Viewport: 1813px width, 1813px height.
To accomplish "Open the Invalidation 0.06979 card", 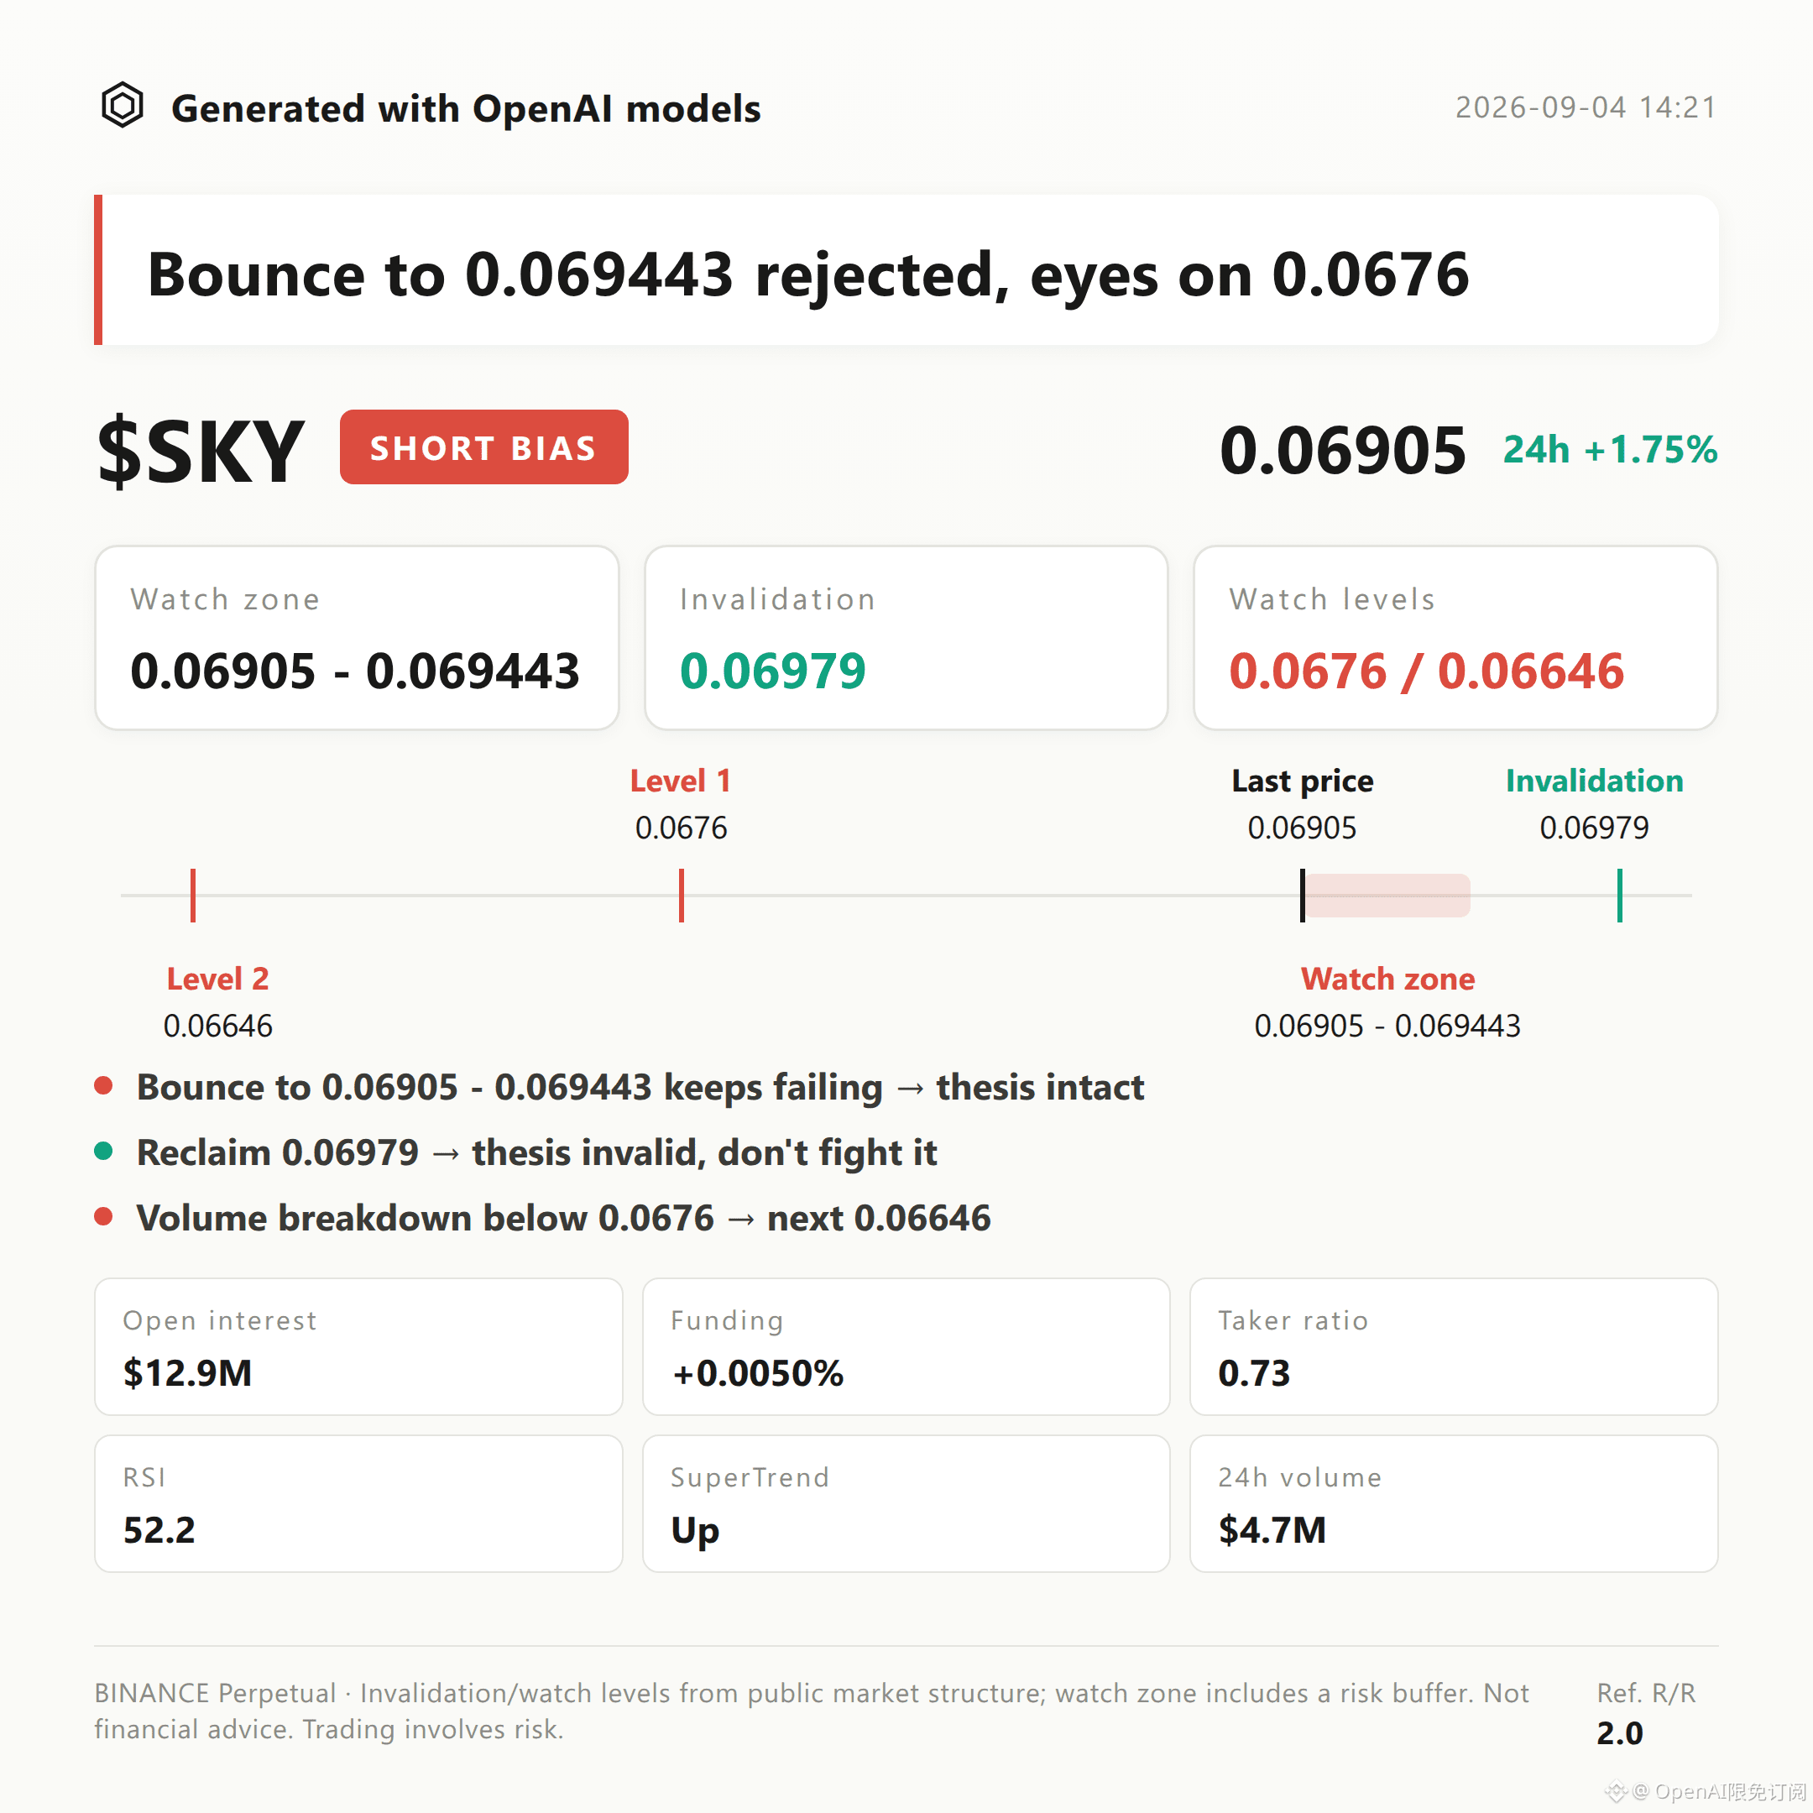I will tap(906, 638).
